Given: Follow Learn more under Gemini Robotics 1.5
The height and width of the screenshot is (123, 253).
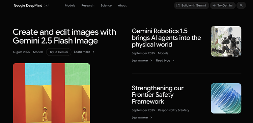Looking at the screenshot, I should pos(140,61).
